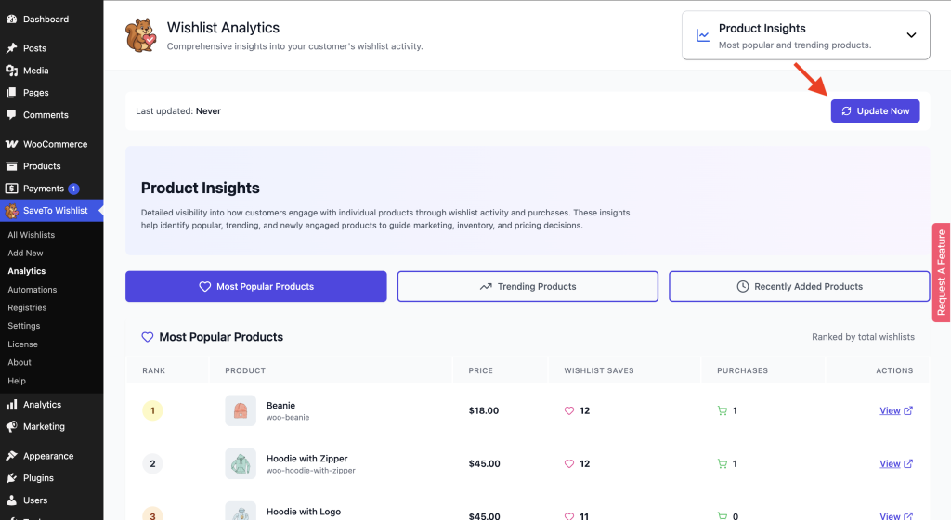Click the Plugins plug icon

(11, 478)
